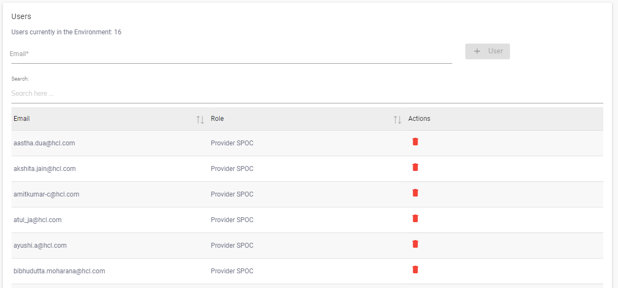Click the Email column header
The width and height of the screenshot is (618, 288).
22,119
